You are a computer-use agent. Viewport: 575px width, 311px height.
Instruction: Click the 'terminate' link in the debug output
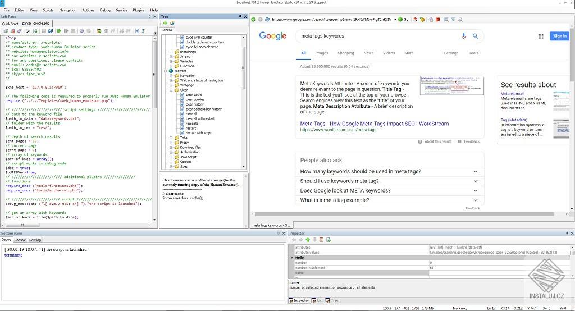(13, 255)
